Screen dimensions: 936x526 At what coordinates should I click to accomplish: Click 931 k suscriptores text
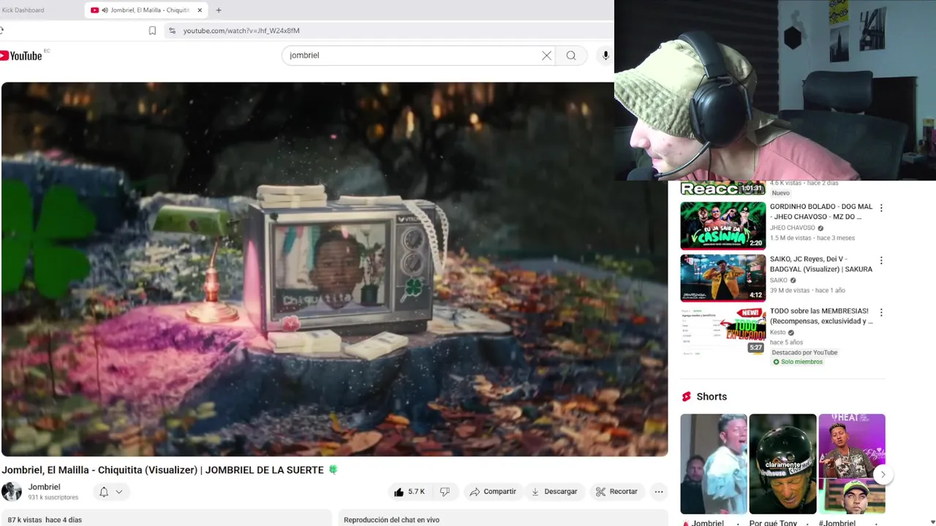[53, 498]
